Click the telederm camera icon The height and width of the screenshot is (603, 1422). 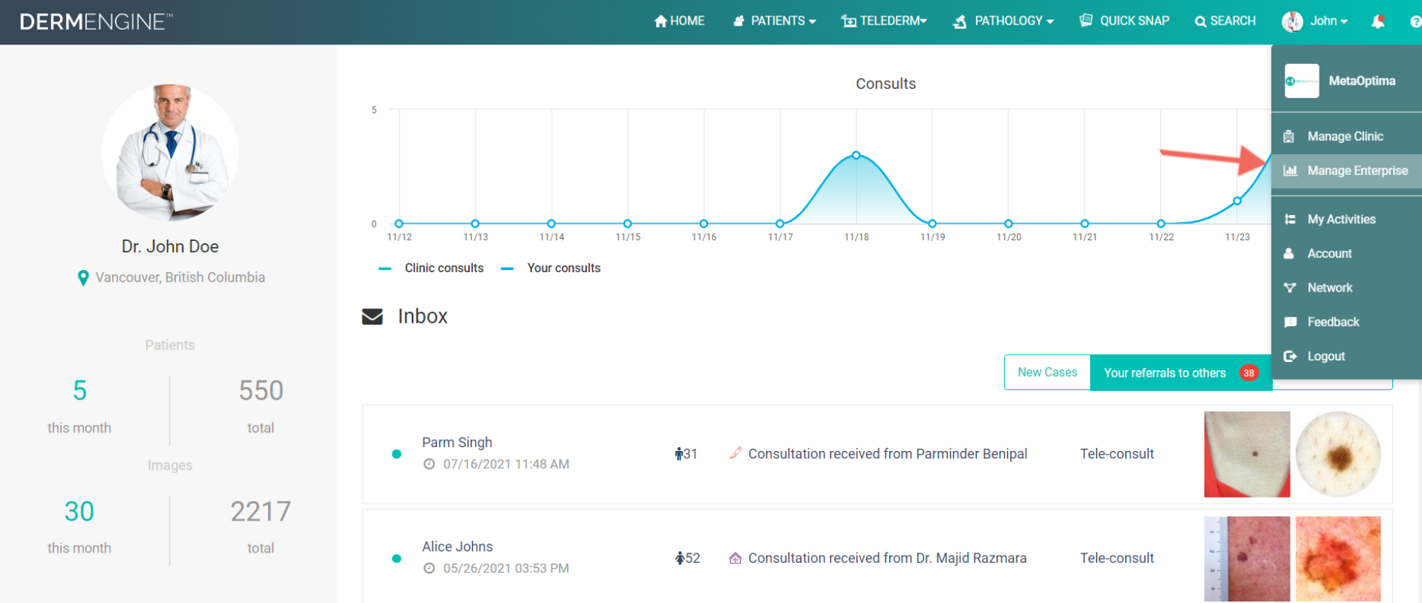click(x=849, y=22)
